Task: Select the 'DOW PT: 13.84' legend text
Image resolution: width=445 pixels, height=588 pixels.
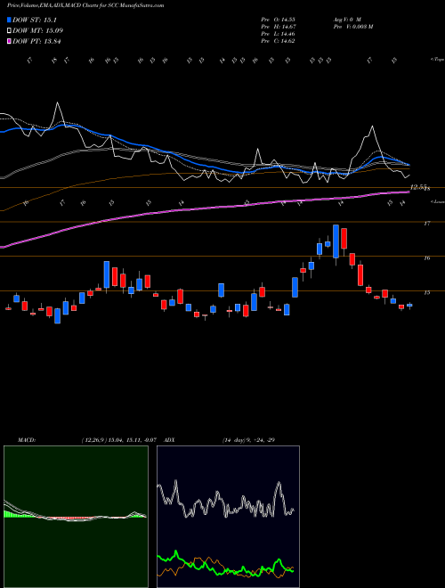Action: pyautogui.click(x=36, y=41)
